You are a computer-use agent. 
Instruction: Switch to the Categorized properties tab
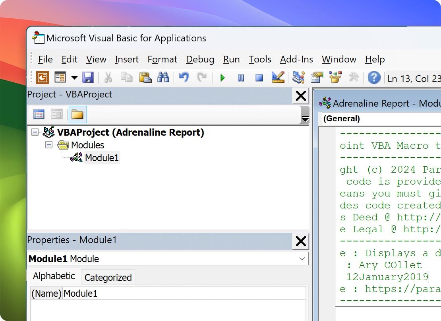(x=108, y=277)
